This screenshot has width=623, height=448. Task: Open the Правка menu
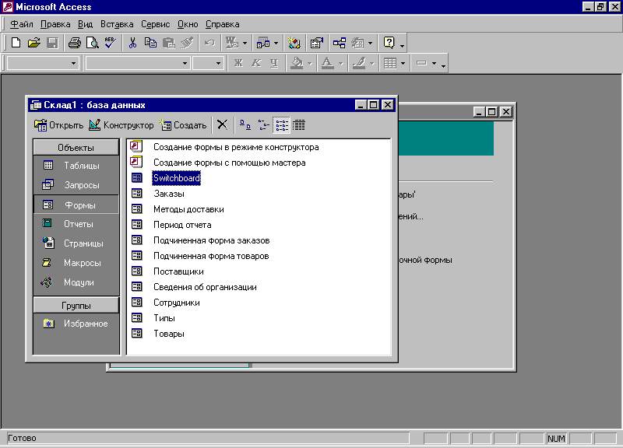point(55,24)
